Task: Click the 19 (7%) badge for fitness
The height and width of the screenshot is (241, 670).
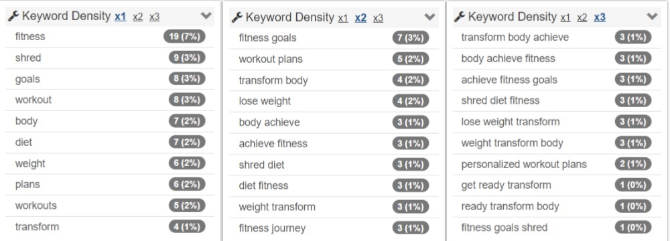Action: 185,36
